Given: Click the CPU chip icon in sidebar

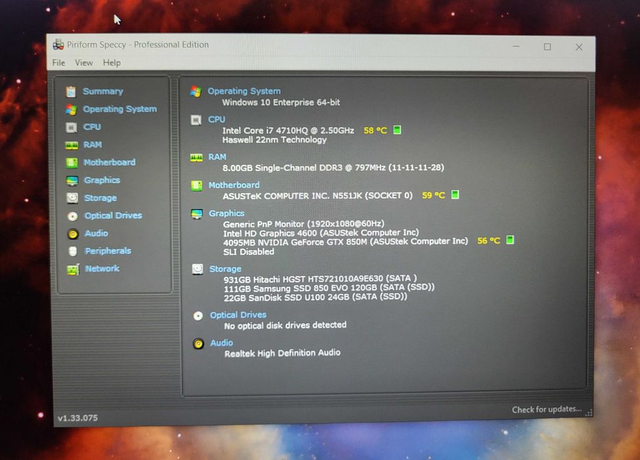Looking at the screenshot, I should point(72,127).
